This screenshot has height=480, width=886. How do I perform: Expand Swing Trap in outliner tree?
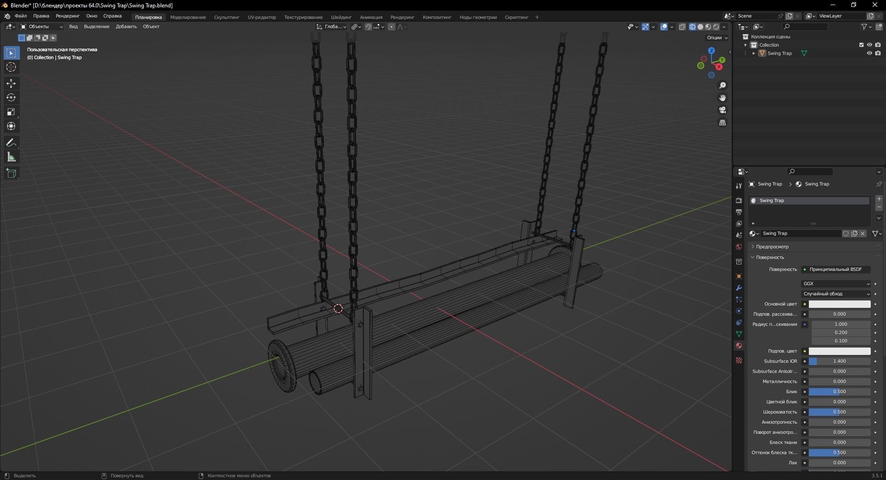(x=754, y=54)
